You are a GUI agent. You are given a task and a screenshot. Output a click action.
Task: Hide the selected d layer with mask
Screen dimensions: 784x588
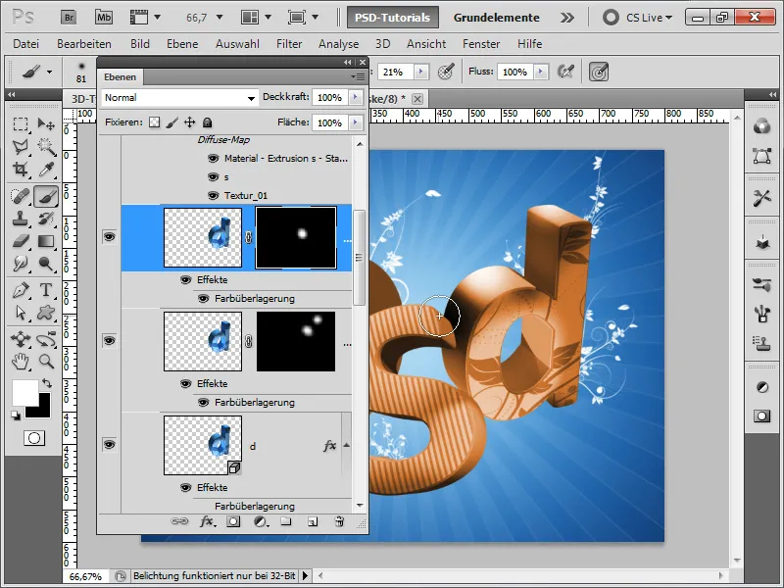pyautogui.click(x=109, y=236)
